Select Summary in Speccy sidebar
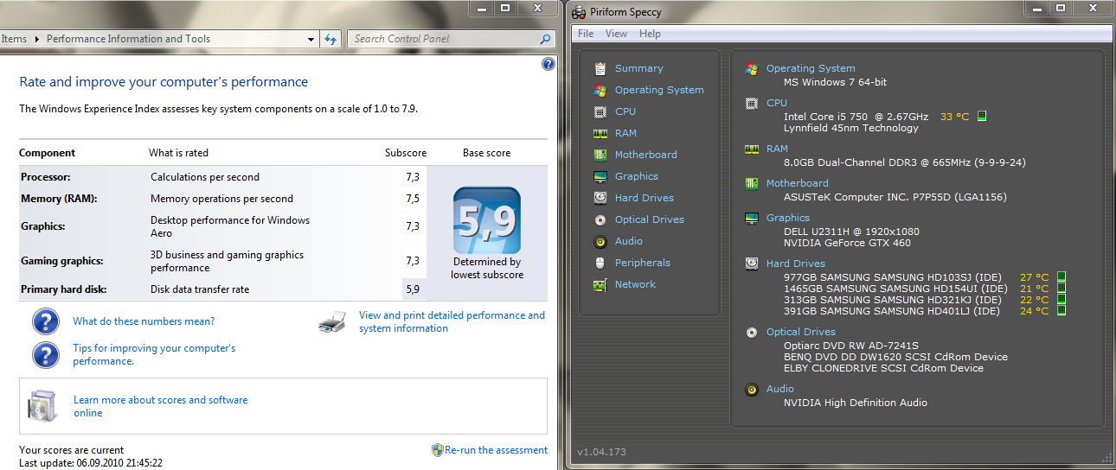 pyautogui.click(x=639, y=68)
